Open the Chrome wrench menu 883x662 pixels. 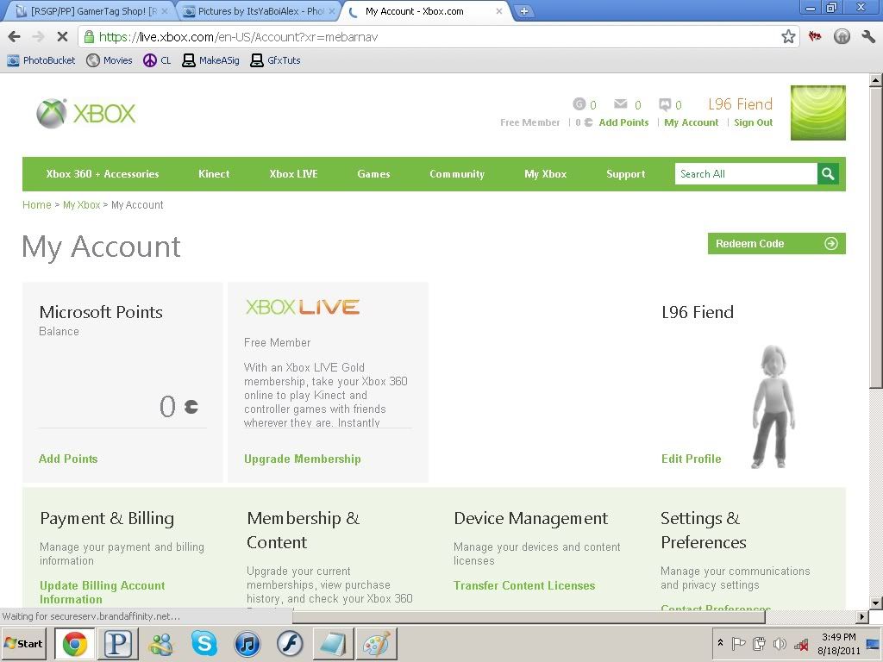tap(868, 37)
